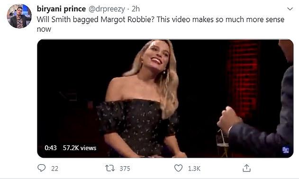This screenshot has width=299, height=179.
Task: Open the "biryani prince" display name link
Action: tap(61, 9)
